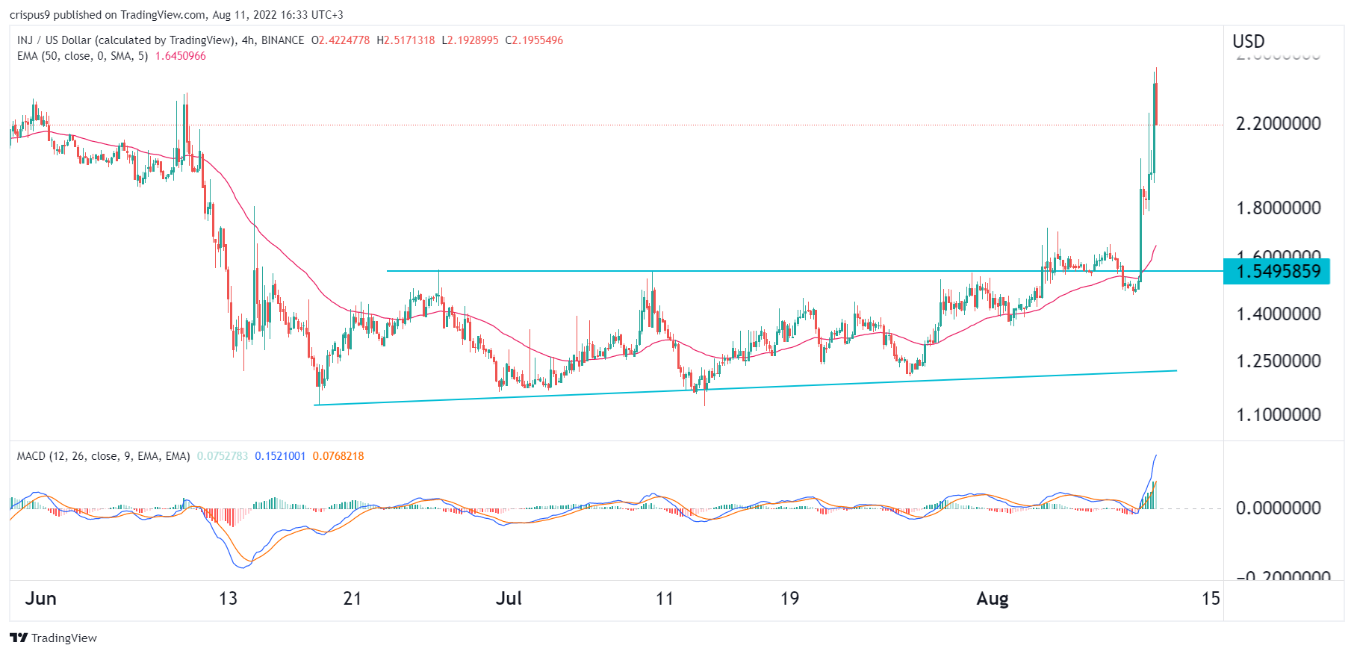Select the ascending cyan support trendline
The height and width of the screenshot is (654, 1354).
coord(745,387)
